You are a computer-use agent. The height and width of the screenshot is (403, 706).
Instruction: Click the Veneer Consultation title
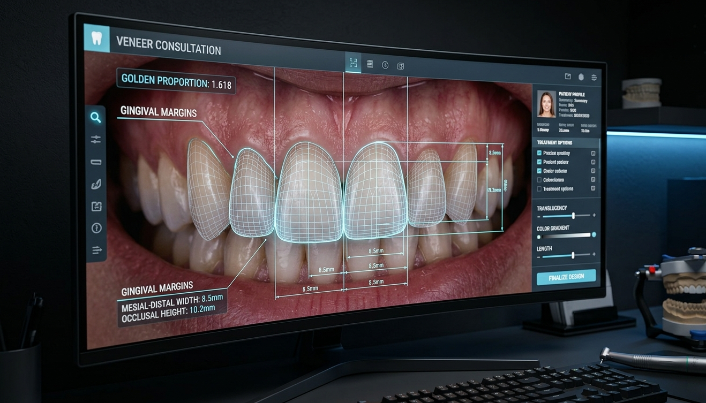coord(168,45)
